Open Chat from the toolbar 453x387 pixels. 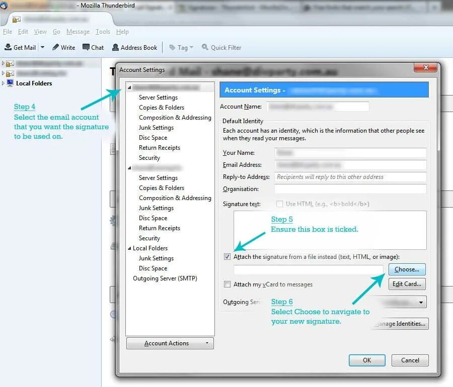[x=93, y=47]
